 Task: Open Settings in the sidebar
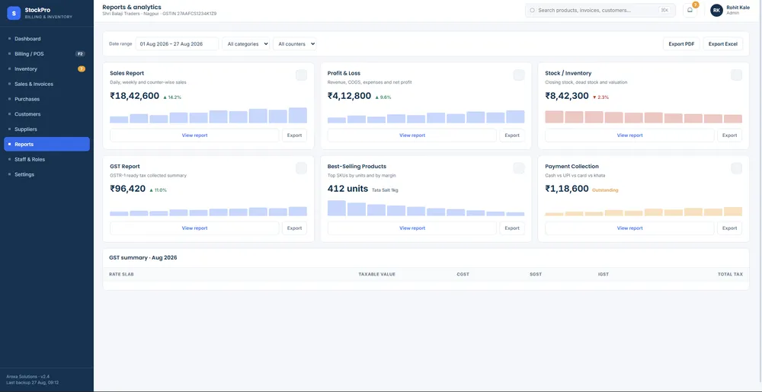tap(46, 174)
